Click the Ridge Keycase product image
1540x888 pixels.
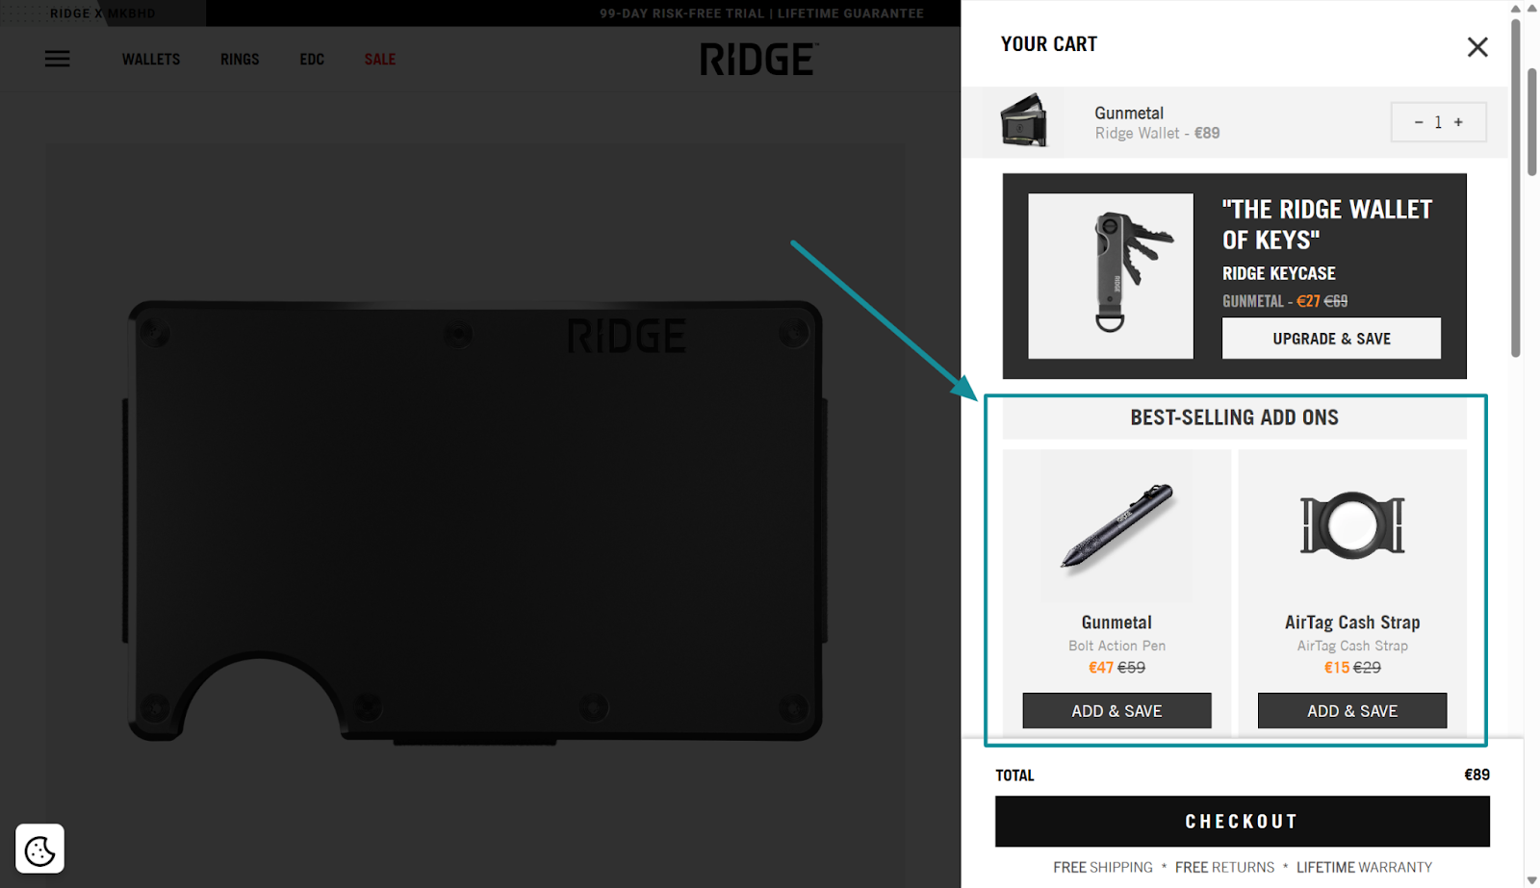pyautogui.click(x=1111, y=276)
